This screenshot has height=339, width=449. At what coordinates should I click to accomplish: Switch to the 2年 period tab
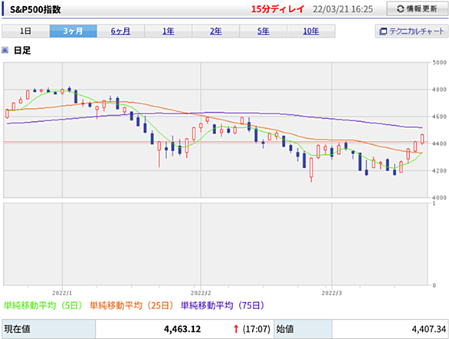coord(216,31)
